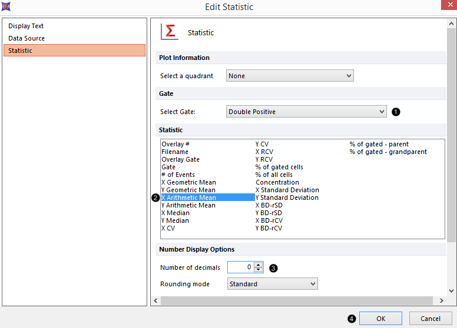Decrease number of decimals with down arrow
The width and height of the screenshot is (457, 328).
point(258,270)
